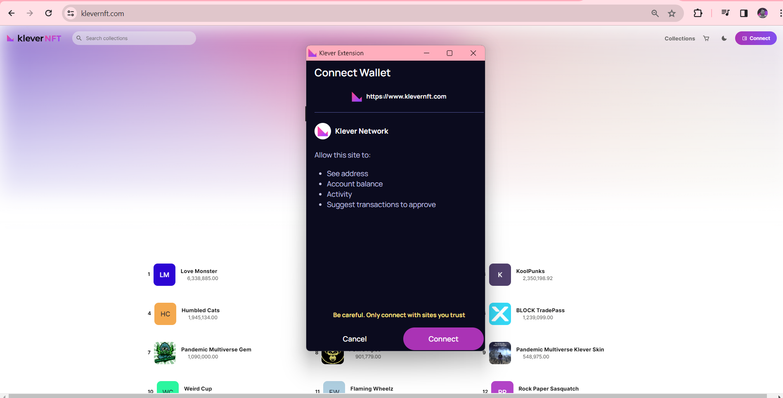
Task: Minimize the Klever Extension window
Action: [x=426, y=53]
